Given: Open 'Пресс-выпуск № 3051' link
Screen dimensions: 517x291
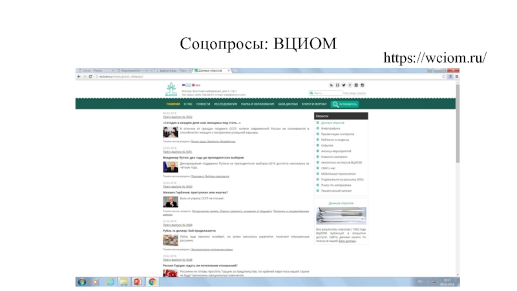Looking at the screenshot, I should click(x=177, y=152).
